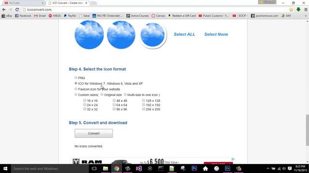Check the 16 x 16 size box
Viewport: 309px width, 173px height.
84,100
